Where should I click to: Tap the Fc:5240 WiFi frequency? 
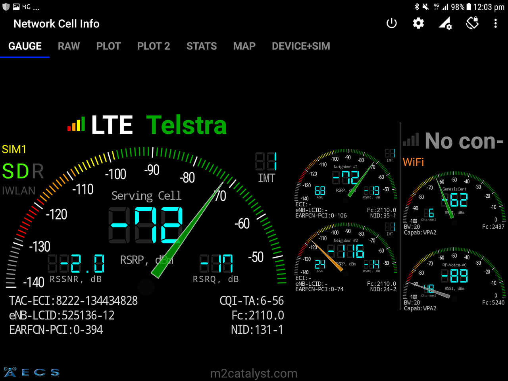pyautogui.click(x=493, y=302)
